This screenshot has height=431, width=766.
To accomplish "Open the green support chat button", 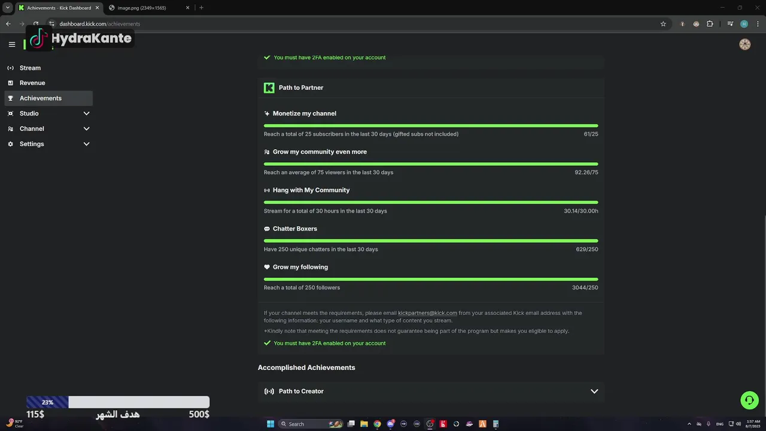I will 749,400.
